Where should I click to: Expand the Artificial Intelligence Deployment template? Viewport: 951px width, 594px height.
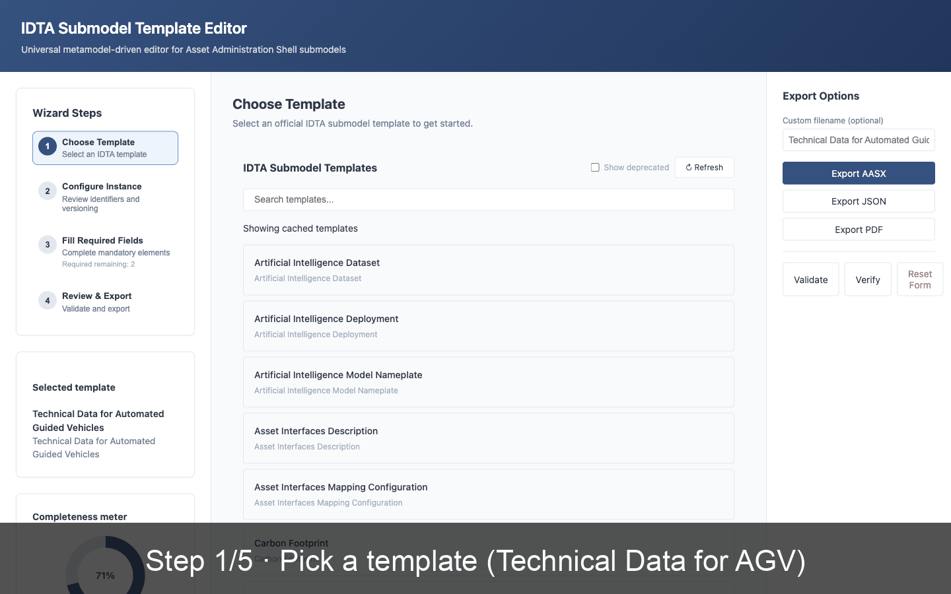[489, 325]
